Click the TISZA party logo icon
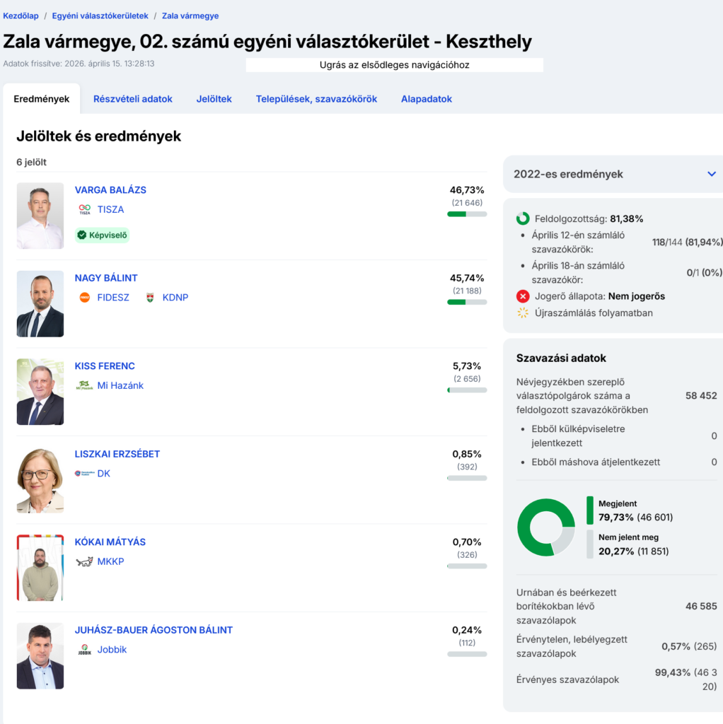The width and height of the screenshot is (723, 724). click(x=85, y=209)
